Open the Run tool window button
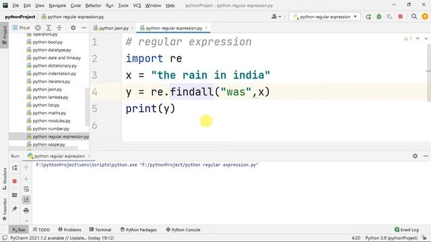Screen dimensions: 431x242 tap(19, 230)
